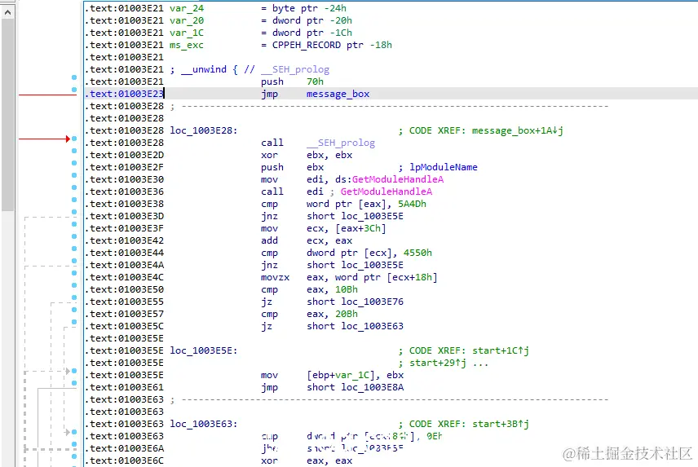698x467 pixels.
Task: Toggle breakpoint dot at xor ebx, ebx line
Action: pyautogui.click(x=74, y=152)
